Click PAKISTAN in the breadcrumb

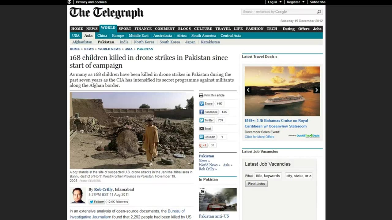tap(145, 49)
